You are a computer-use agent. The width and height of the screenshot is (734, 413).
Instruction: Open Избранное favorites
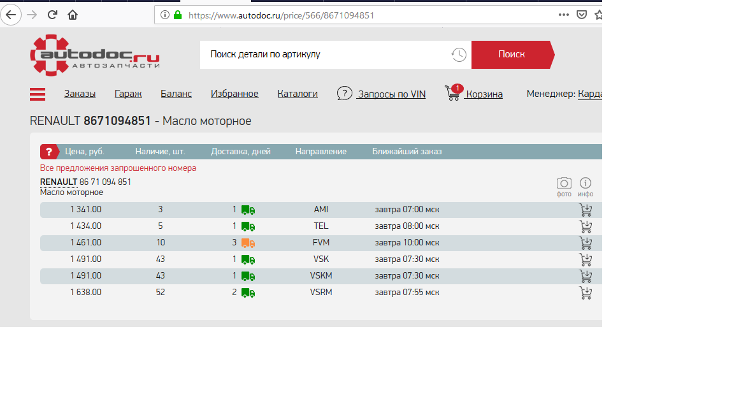click(234, 94)
